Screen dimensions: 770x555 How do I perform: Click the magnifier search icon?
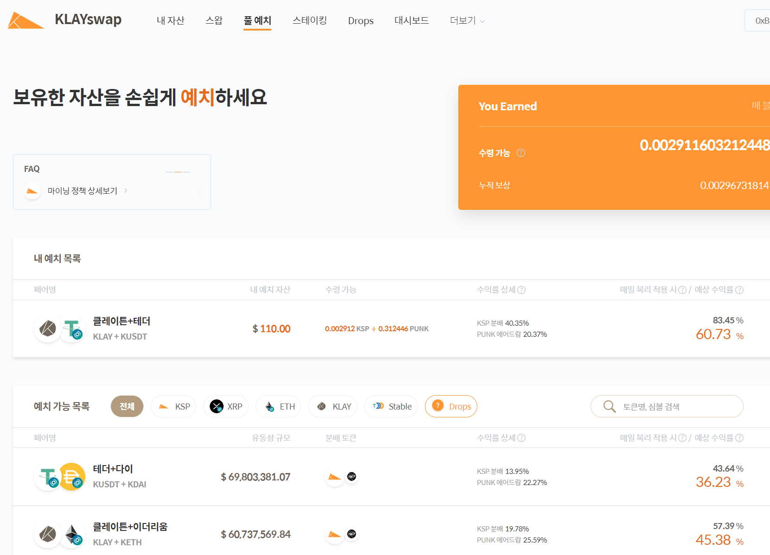tap(610, 406)
